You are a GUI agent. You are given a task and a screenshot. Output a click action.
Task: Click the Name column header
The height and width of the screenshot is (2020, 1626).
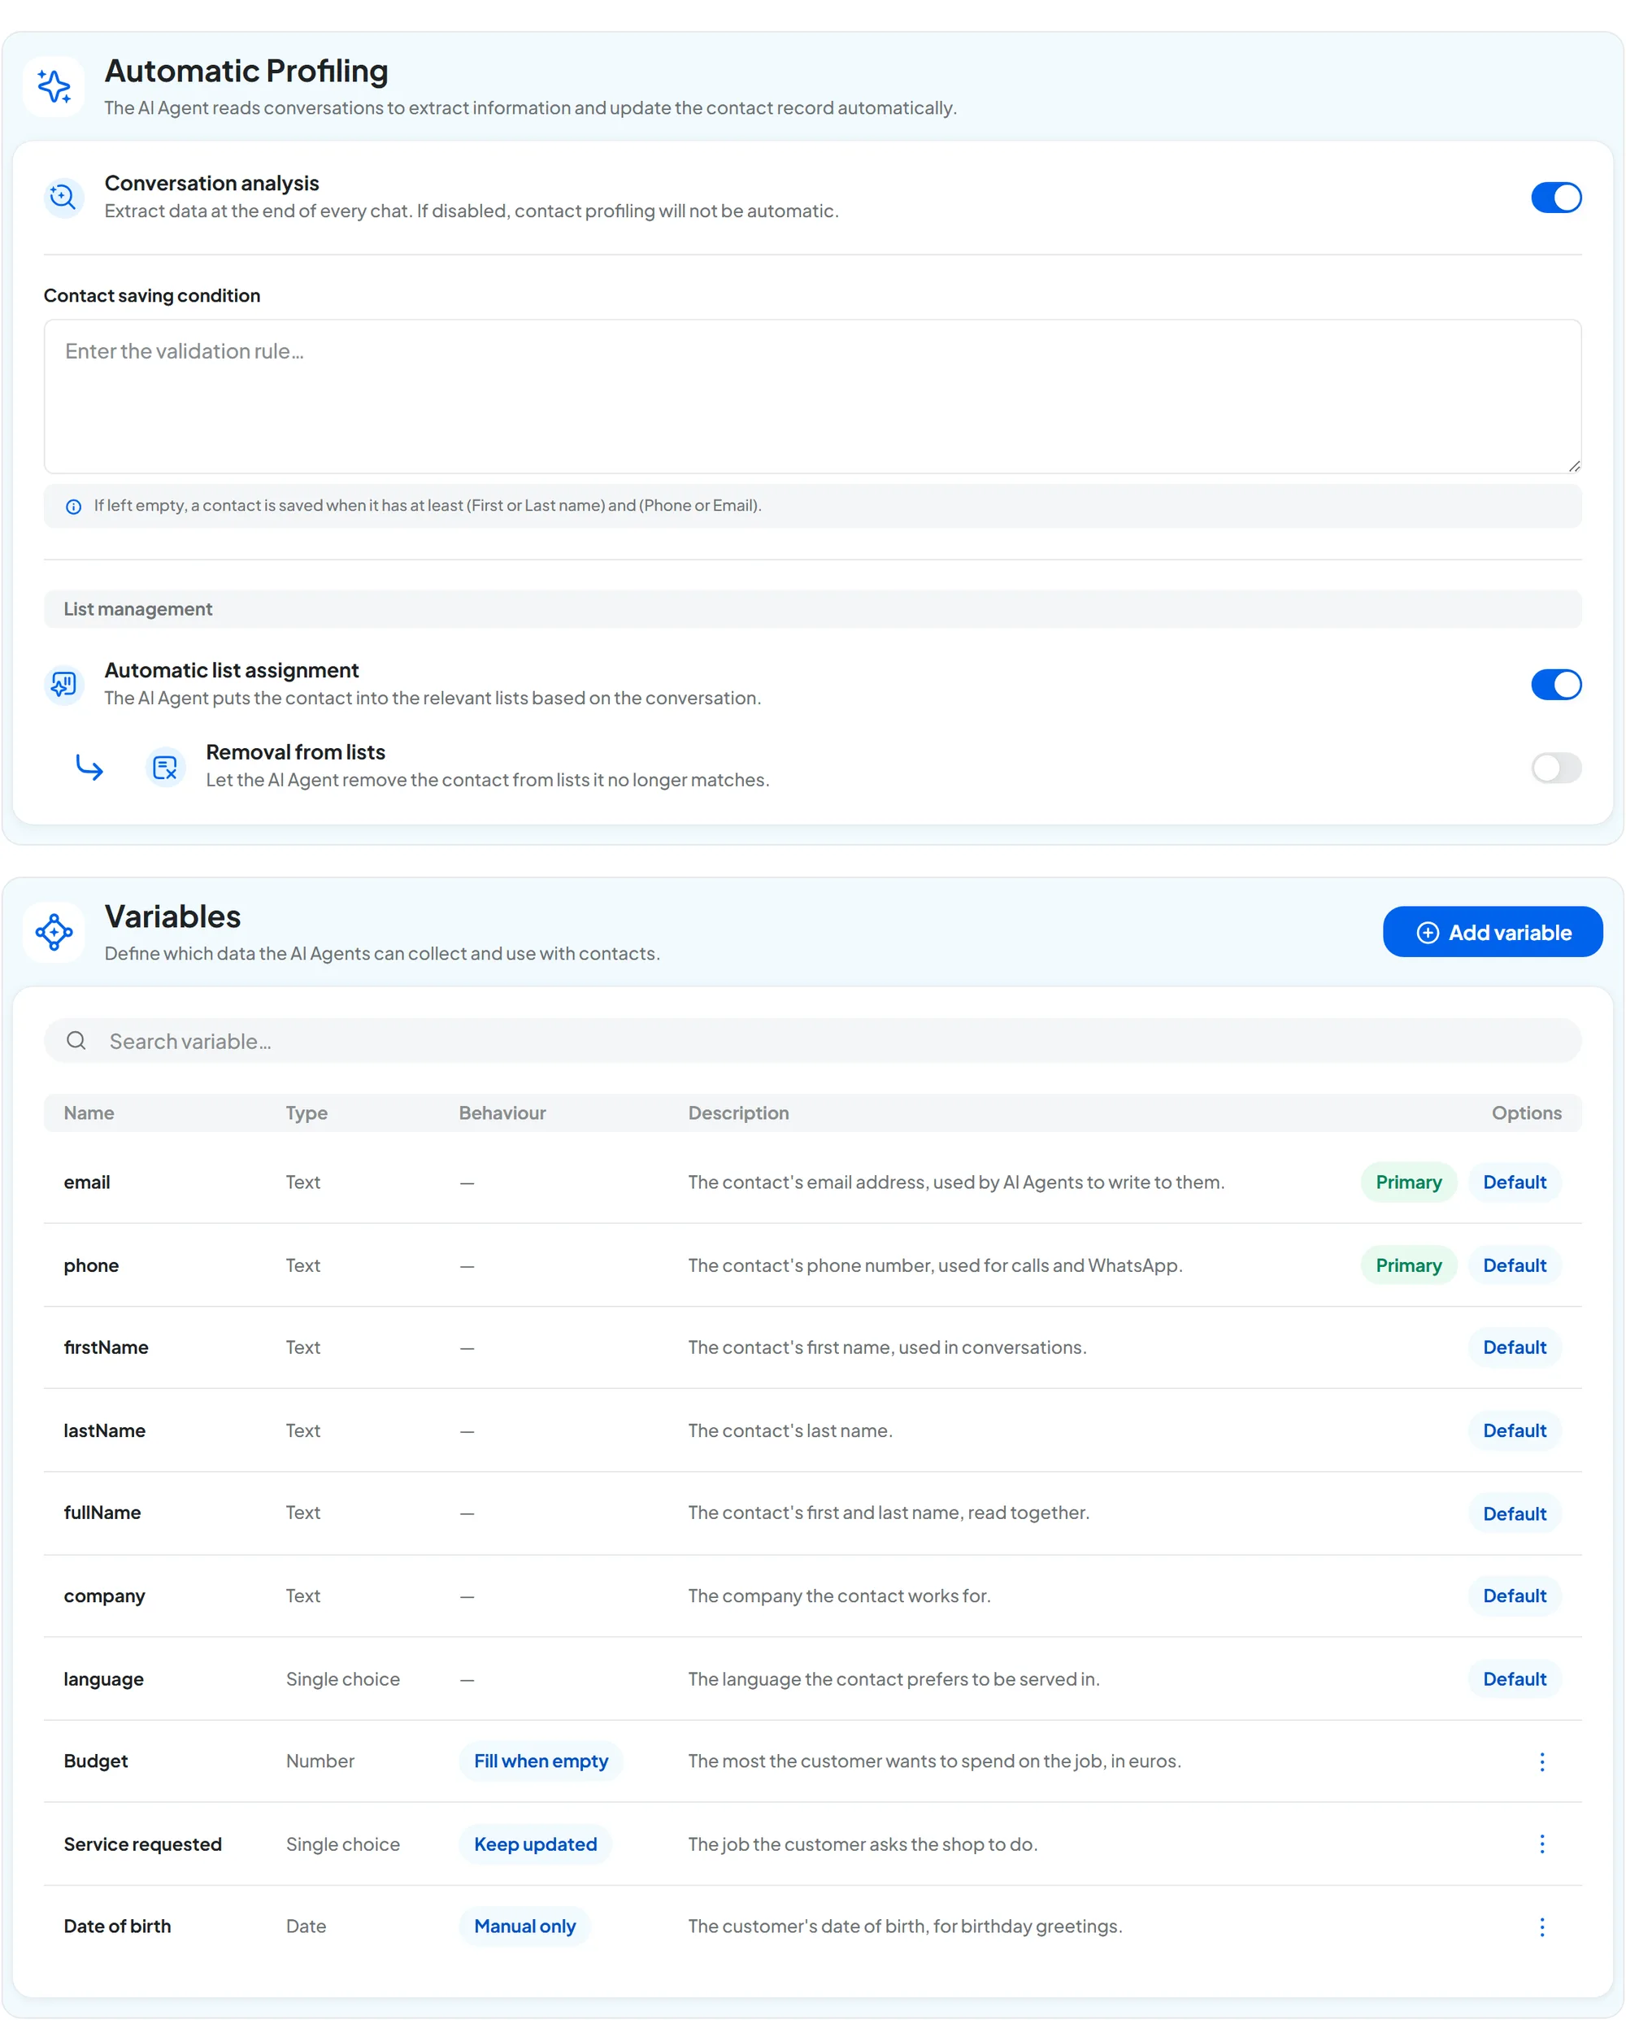[89, 1113]
